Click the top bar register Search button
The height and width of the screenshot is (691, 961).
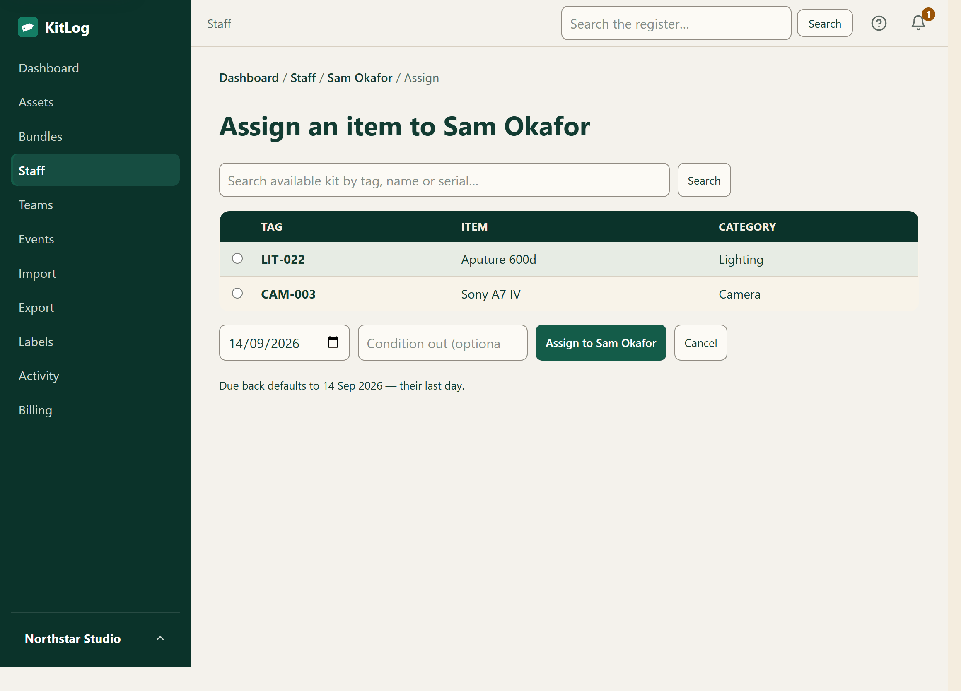[825, 24]
